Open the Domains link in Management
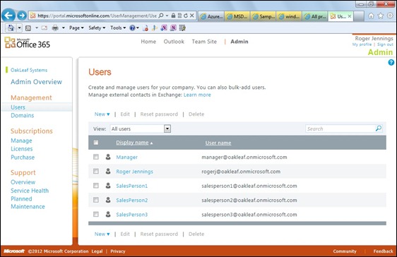The width and height of the screenshot is (397, 257). [x=23, y=115]
